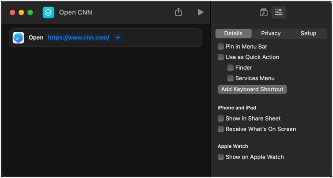Screen dimensions: 333x178
Task: Click the Share shortcut icon
Action: [x=178, y=12]
